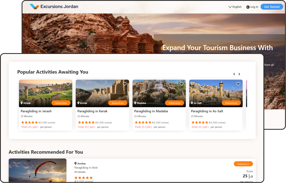Click the As-Salt location pin icon

click(x=192, y=103)
